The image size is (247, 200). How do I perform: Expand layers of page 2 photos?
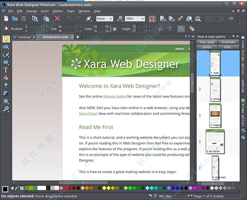(200, 89)
